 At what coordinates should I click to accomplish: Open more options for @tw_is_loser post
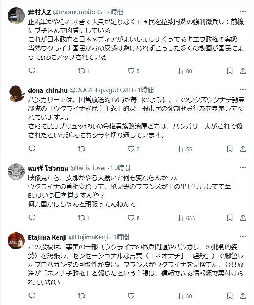(x=243, y=167)
